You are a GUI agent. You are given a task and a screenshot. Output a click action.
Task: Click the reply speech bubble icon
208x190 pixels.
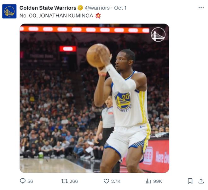point(22,181)
